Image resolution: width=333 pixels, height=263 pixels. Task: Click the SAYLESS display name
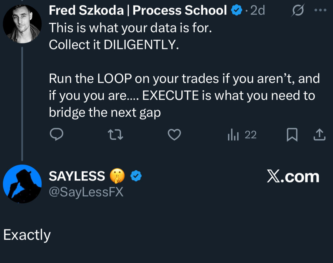point(77,176)
